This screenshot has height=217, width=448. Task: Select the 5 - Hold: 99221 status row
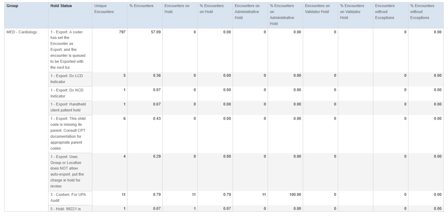[70, 209]
